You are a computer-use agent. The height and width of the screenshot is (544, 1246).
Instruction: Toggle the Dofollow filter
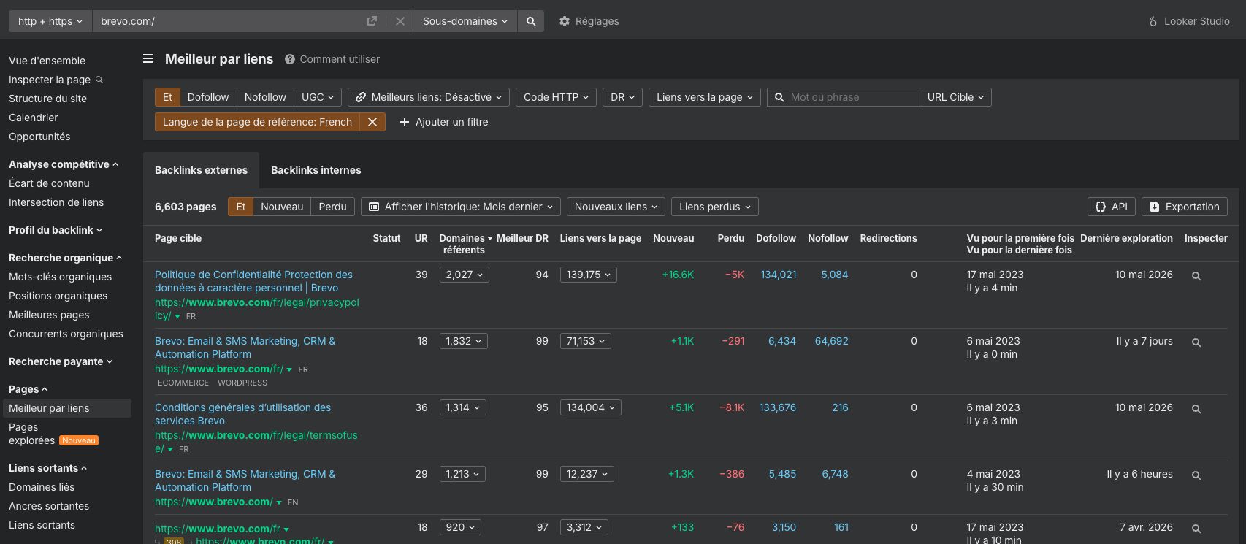click(208, 97)
